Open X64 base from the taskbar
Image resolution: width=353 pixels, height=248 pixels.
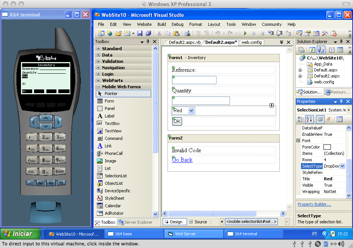[134, 234]
